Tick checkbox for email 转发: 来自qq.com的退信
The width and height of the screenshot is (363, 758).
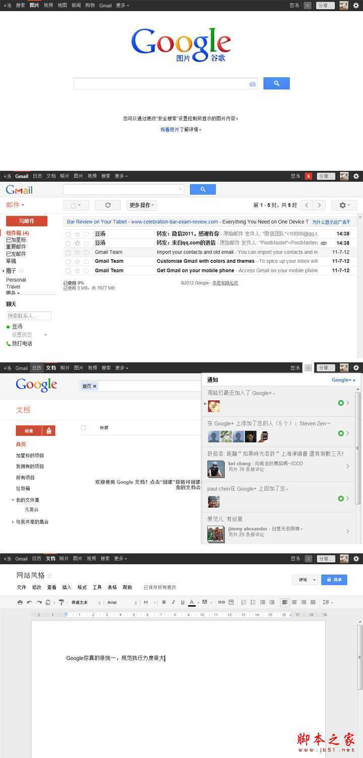click(68, 243)
